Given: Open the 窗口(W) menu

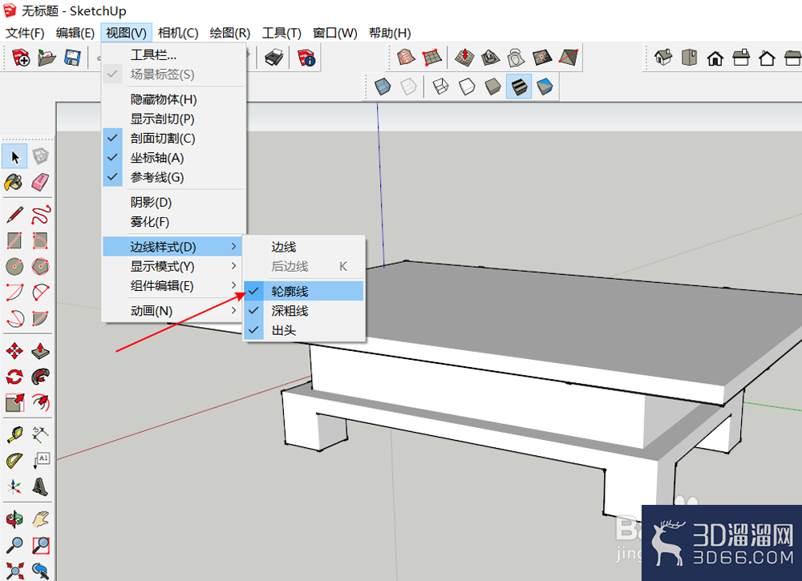Looking at the screenshot, I should [x=335, y=33].
